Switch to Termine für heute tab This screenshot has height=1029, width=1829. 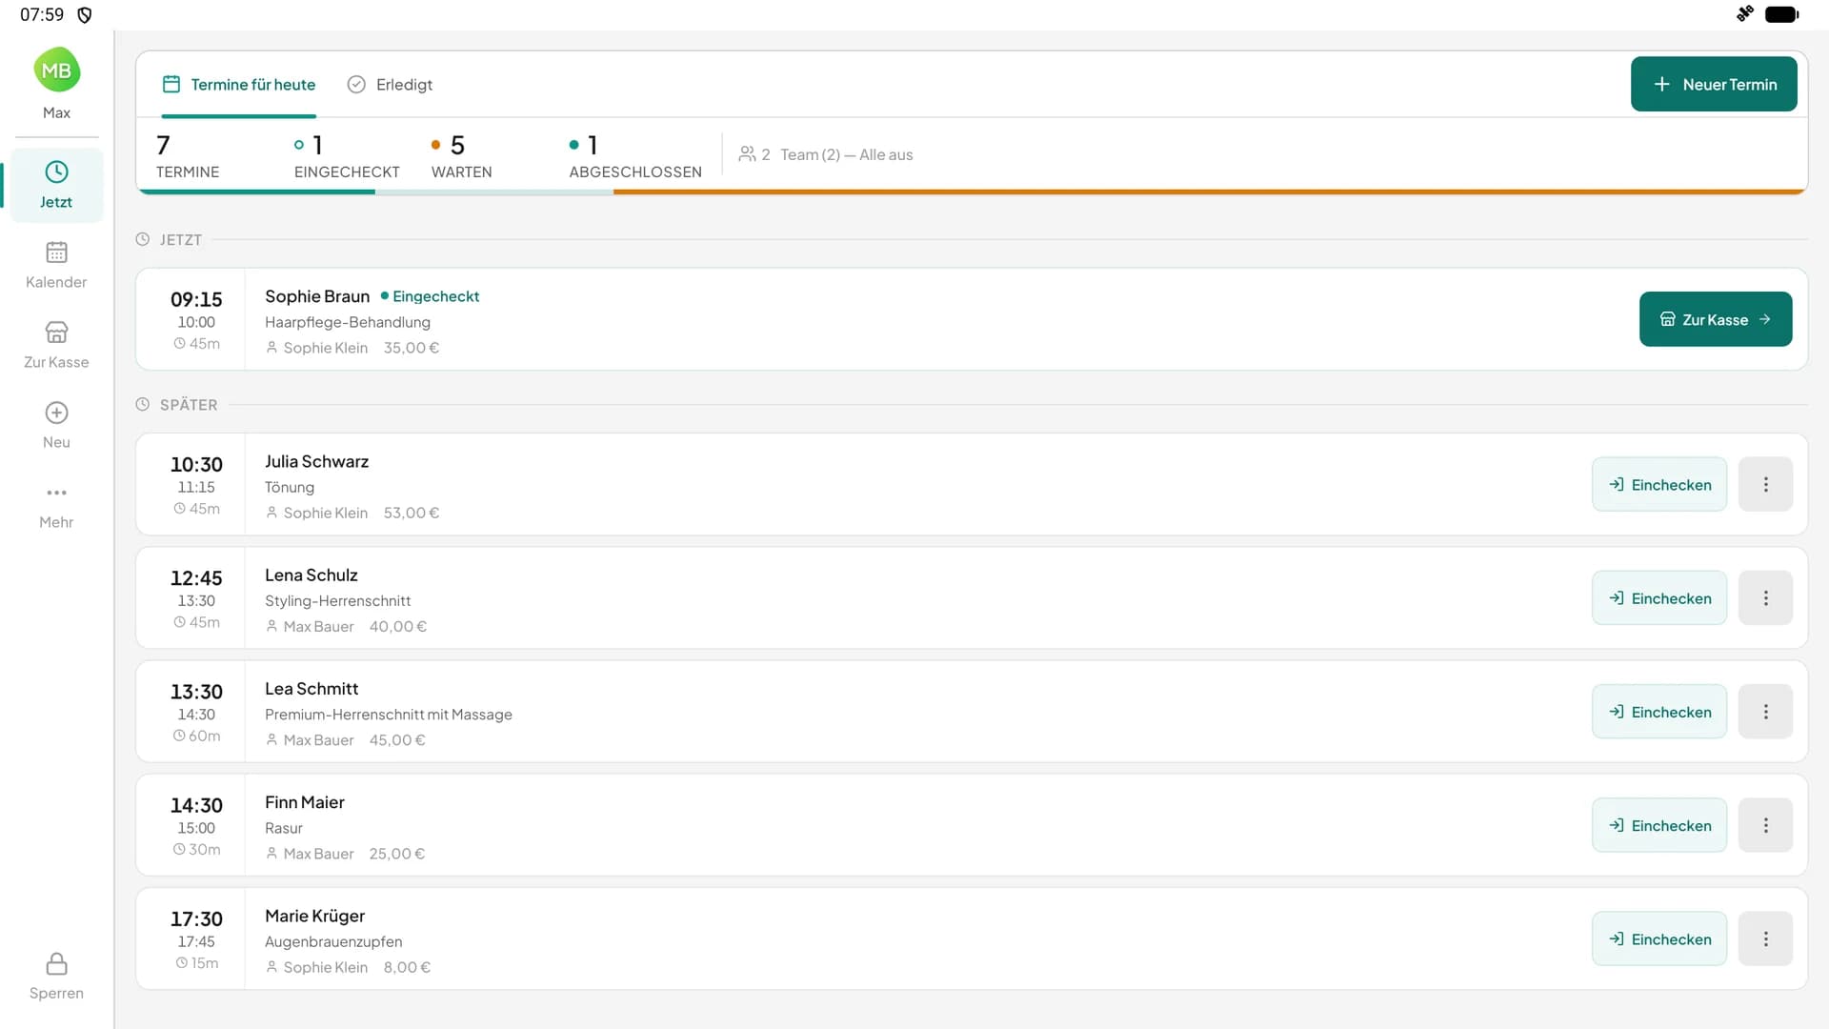[x=239, y=84]
